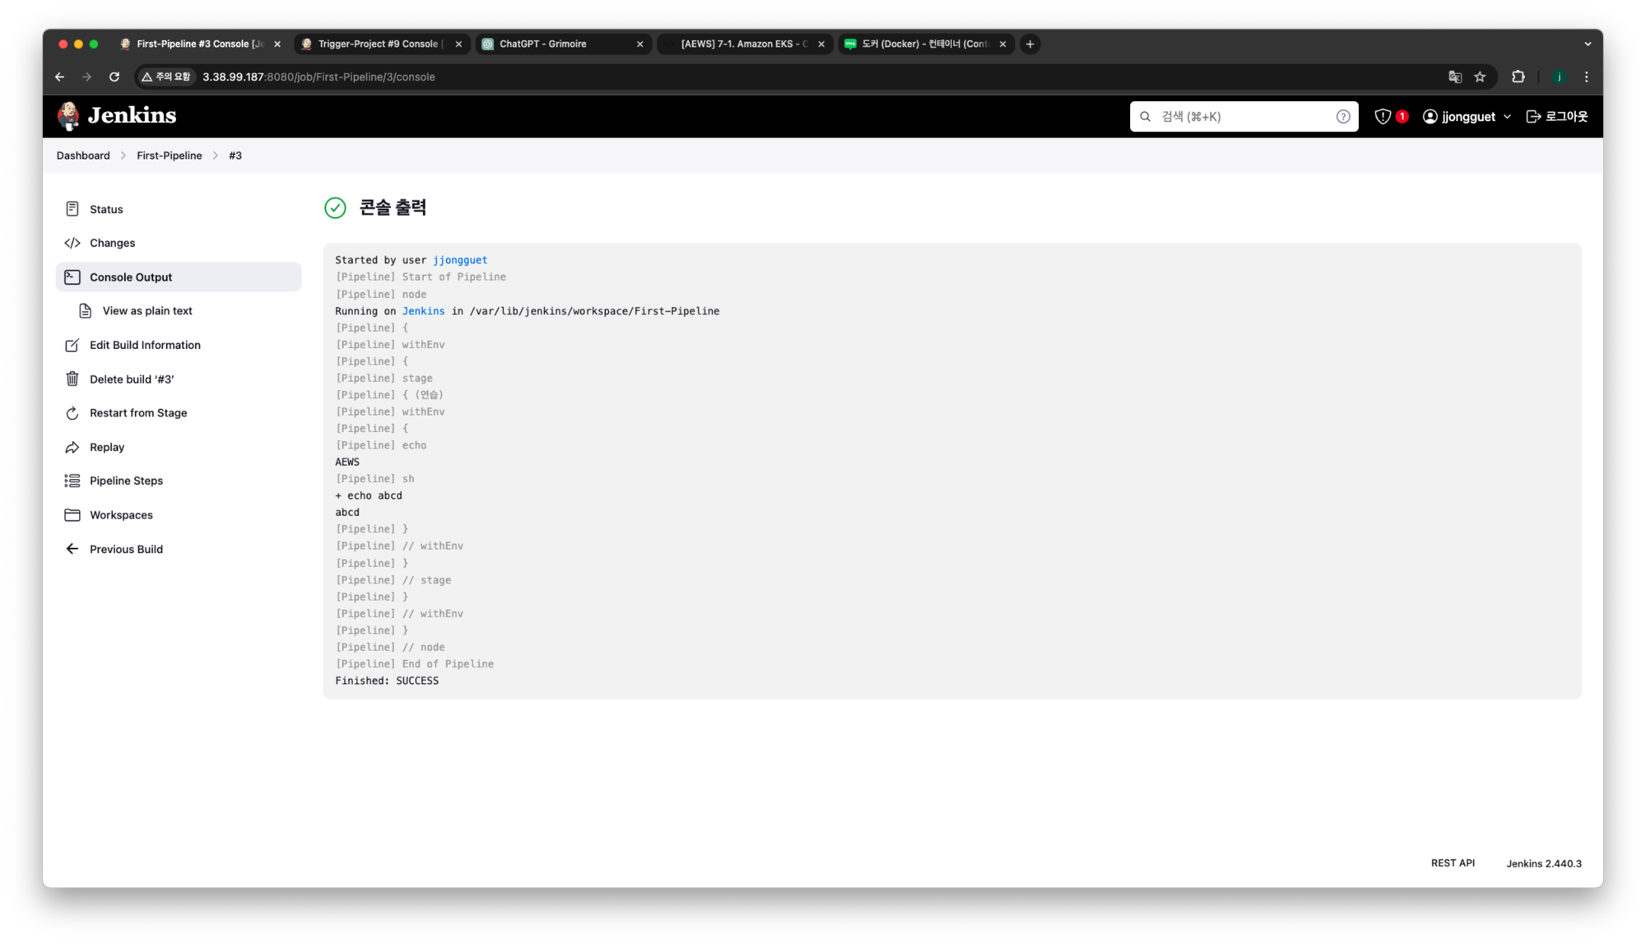The height and width of the screenshot is (944, 1646).
Task: Open the Status page icon
Action: click(x=72, y=209)
